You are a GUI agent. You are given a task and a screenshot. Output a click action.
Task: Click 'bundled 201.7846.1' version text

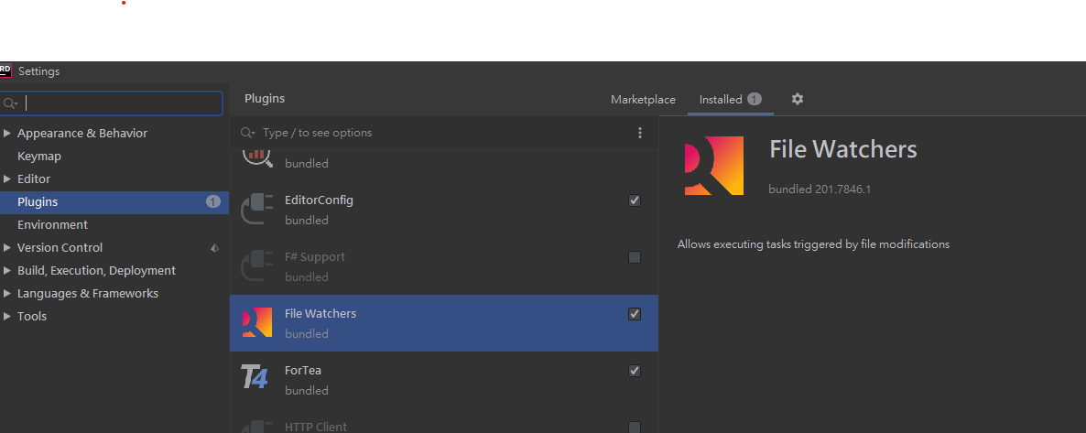tap(820, 189)
